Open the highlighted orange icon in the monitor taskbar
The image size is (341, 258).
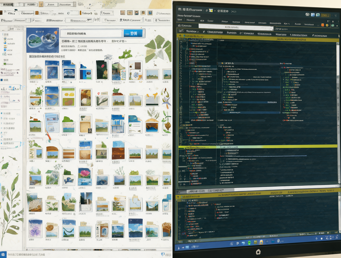tap(261, 242)
